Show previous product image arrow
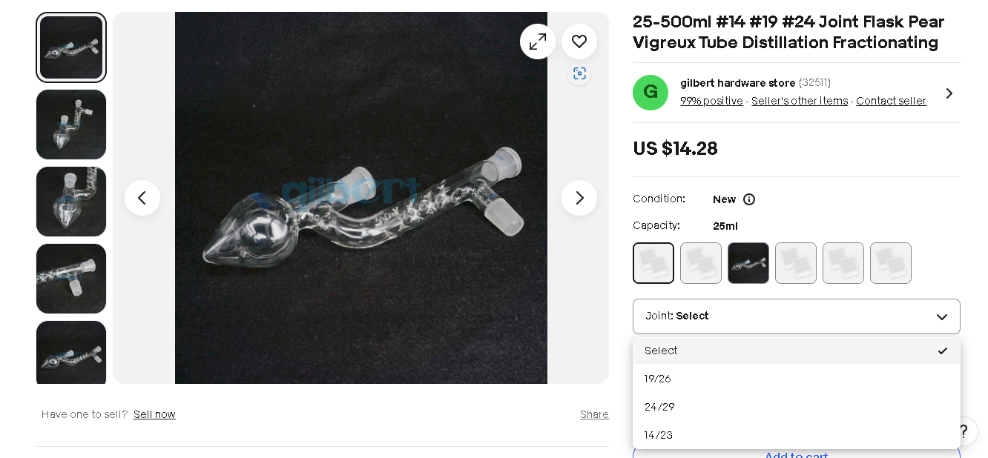Screen dimensions: 988x458 point(142,198)
